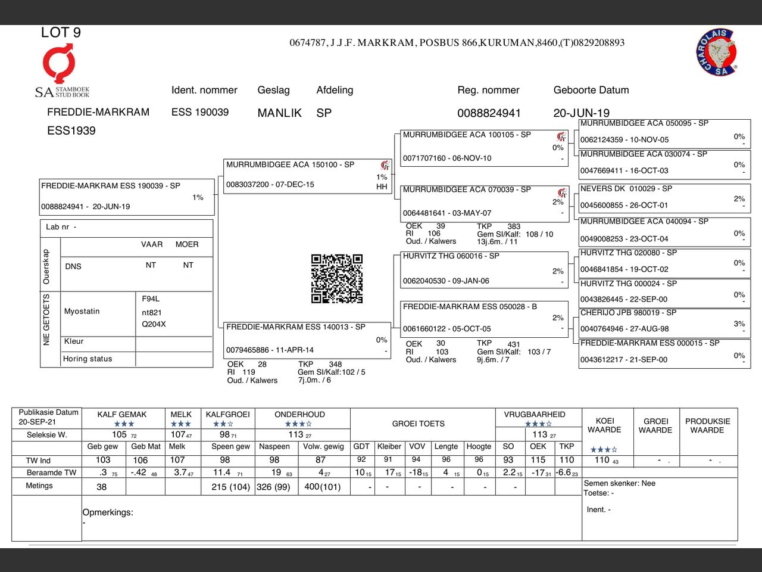The image size is (762, 572).
Task: Click the 'Geboorte Datum' label
Action: pyautogui.click(x=591, y=90)
